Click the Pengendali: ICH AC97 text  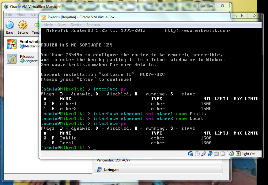[x=114, y=160]
